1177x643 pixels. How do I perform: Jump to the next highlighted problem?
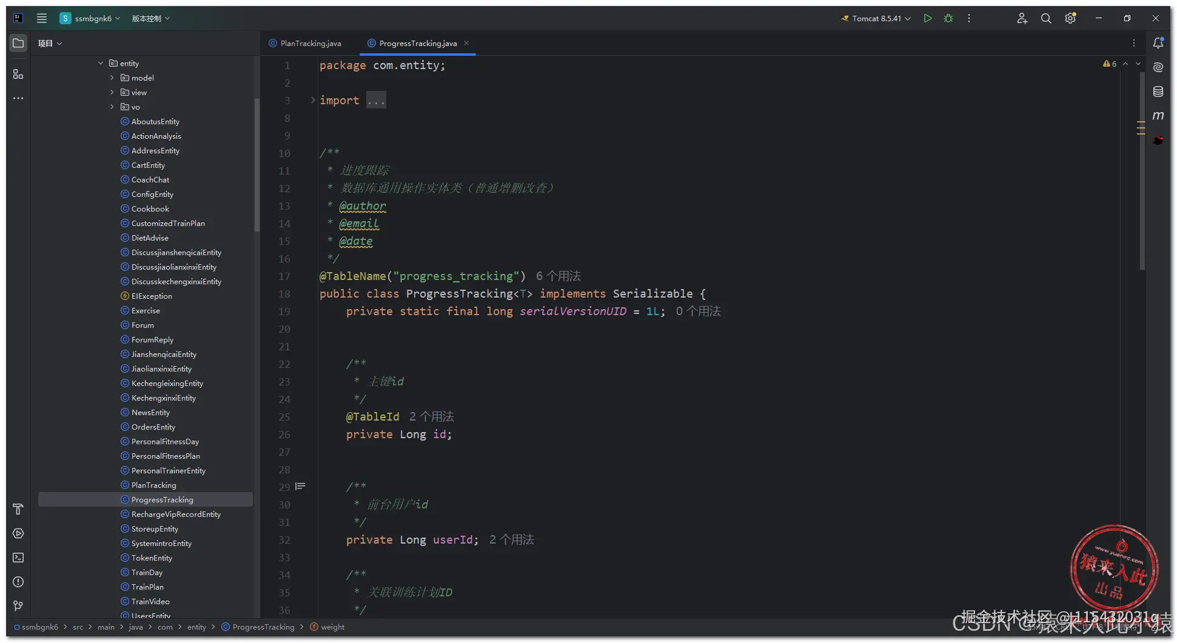[1138, 64]
